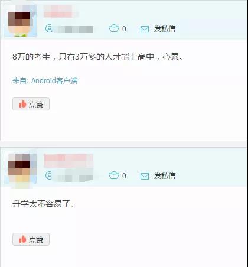248x267 pixels.
Task: Click thumbs-up icon on second comment
Action: click(x=22, y=239)
